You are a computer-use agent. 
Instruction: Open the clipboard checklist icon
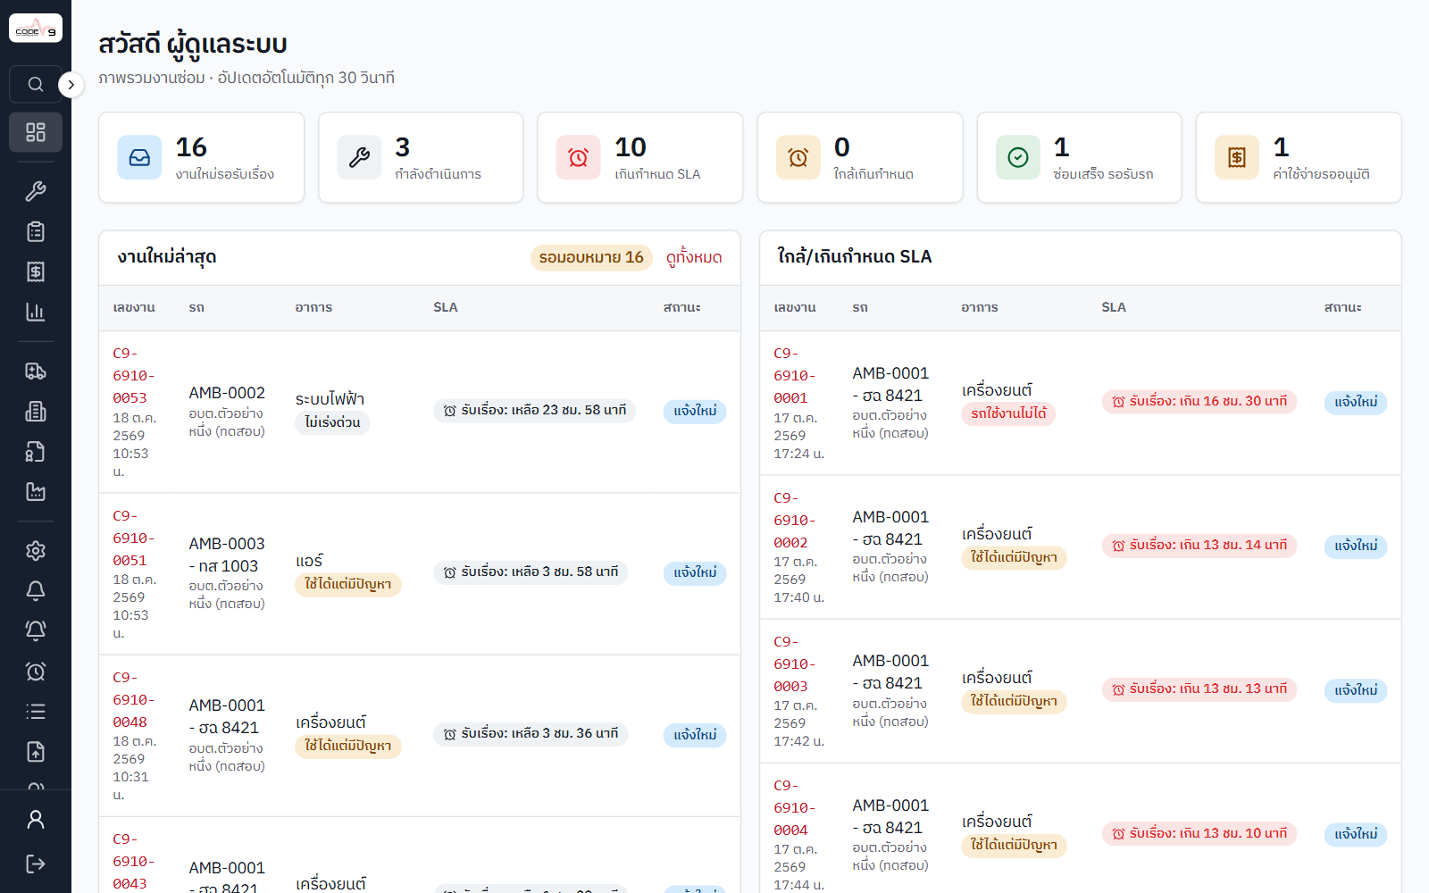point(36,231)
